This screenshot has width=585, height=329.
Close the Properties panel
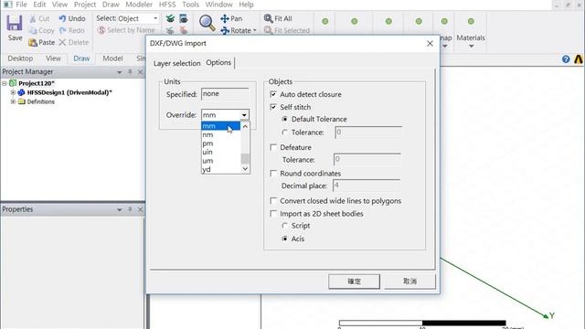click(140, 209)
